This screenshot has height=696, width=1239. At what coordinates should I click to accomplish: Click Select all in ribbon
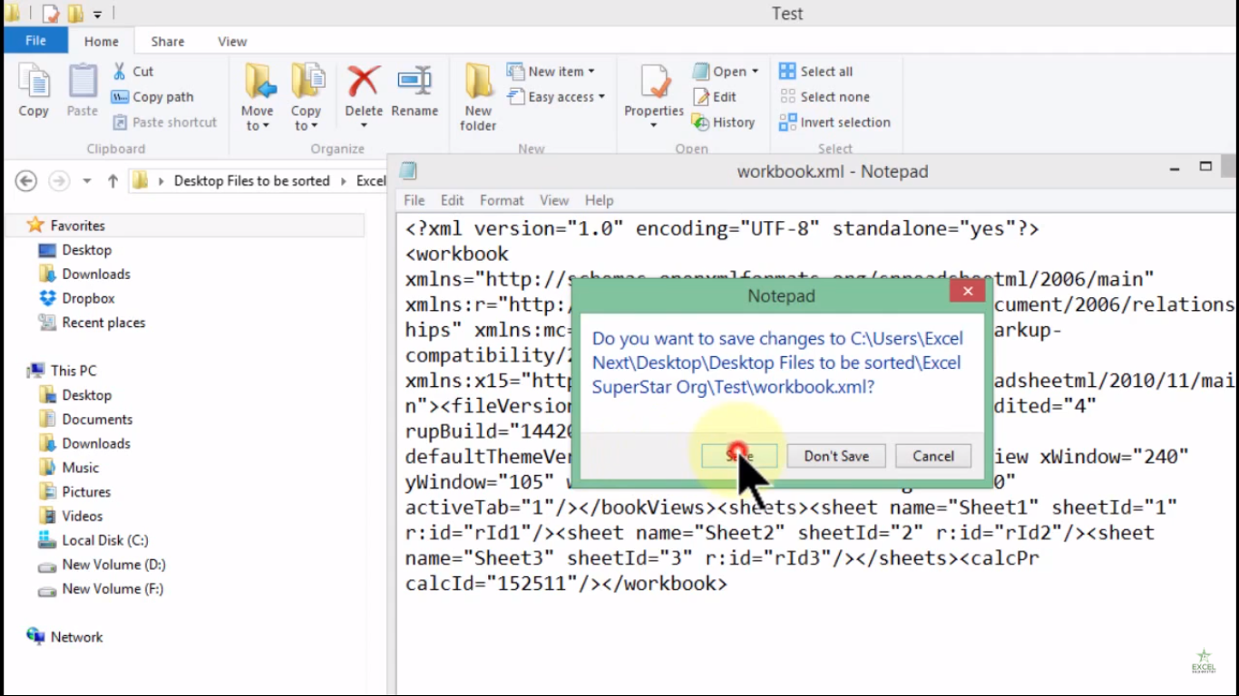(x=815, y=72)
